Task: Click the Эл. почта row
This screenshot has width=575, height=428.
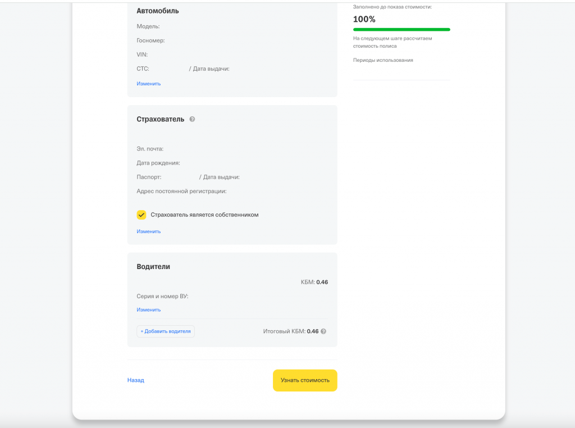Action: pos(150,149)
